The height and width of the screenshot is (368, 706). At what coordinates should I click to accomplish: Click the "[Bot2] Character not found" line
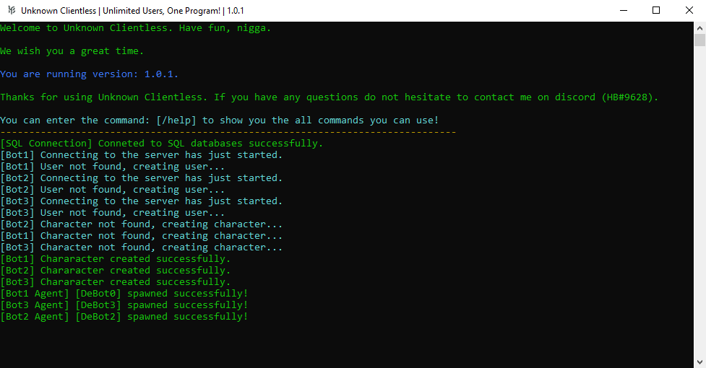point(142,224)
